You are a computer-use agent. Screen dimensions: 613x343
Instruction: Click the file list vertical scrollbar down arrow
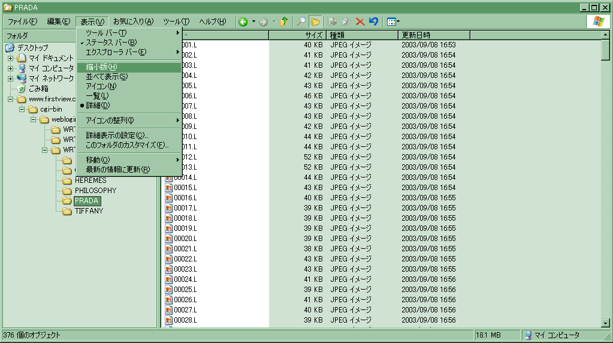pyautogui.click(x=605, y=323)
